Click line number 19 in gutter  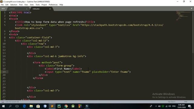point(4,72)
